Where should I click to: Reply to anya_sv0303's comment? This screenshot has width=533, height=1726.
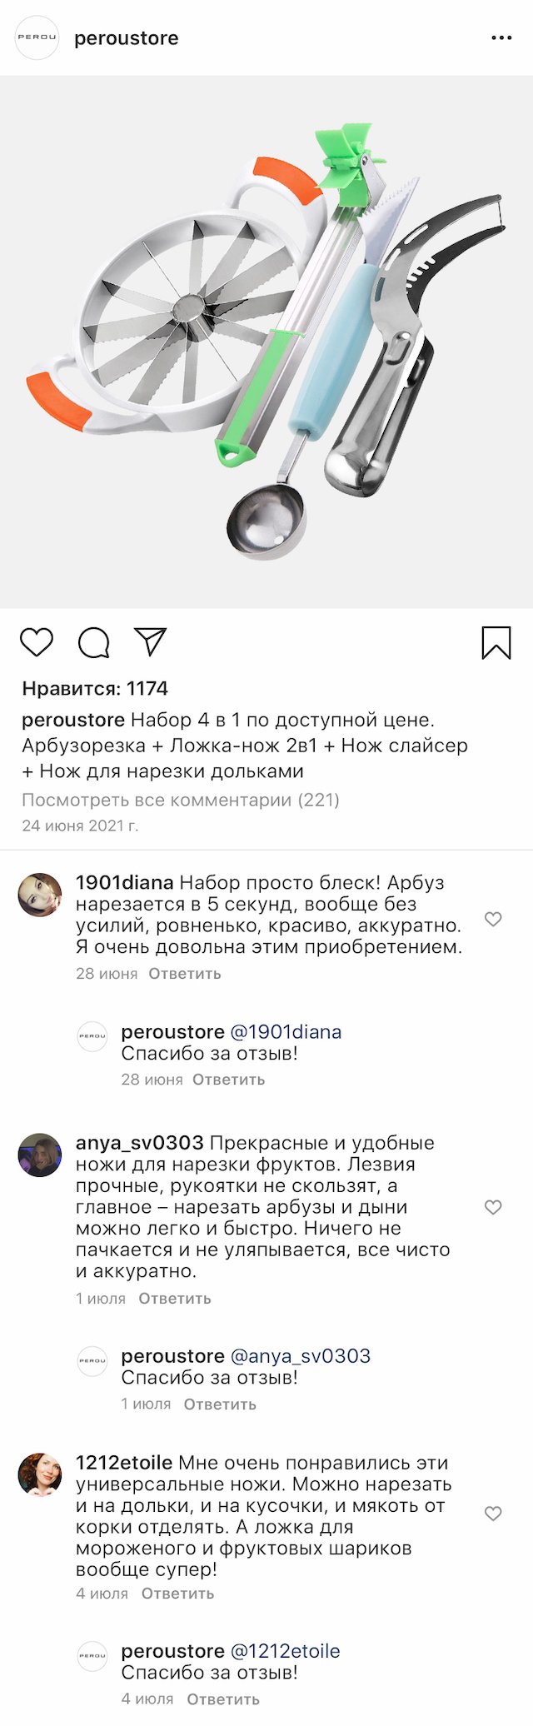point(175,1298)
